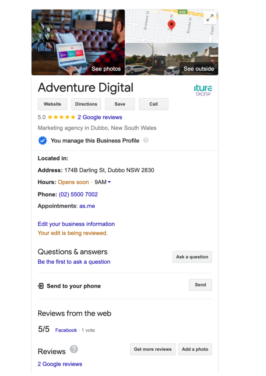The width and height of the screenshot is (266, 376).
Task: Click the Ask a question button
Action: coord(192,257)
